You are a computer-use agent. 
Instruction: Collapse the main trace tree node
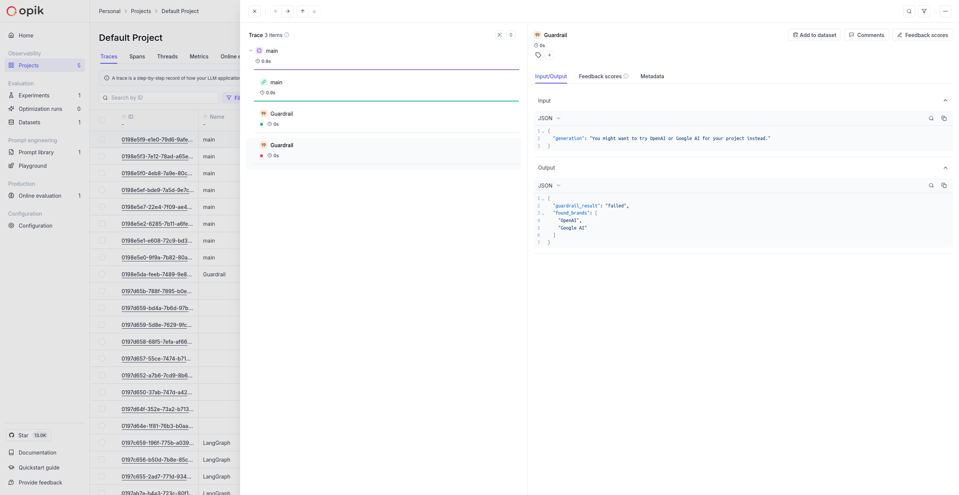pyautogui.click(x=251, y=51)
